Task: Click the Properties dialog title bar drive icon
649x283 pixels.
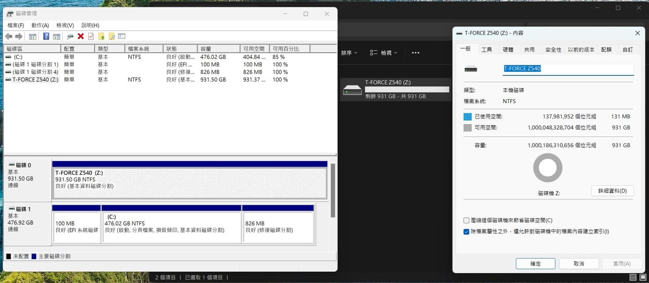Action: click(x=459, y=33)
